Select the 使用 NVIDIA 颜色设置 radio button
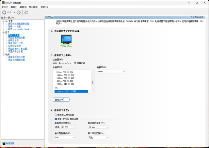The width and height of the screenshot is (209, 148). (x=56, y=119)
